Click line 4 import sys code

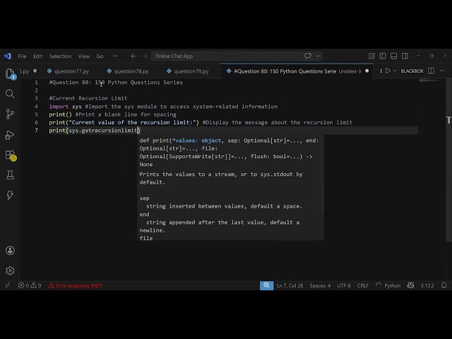click(65, 107)
